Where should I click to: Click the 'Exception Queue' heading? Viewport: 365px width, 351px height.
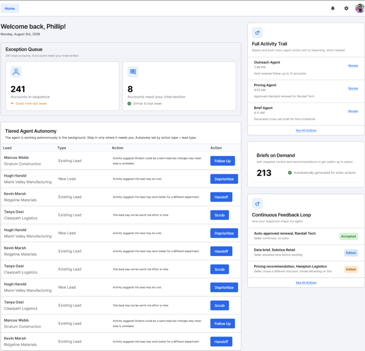pos(24,49)
